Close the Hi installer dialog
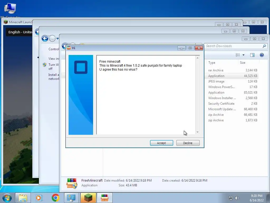270x203 pixels. point(199,48)
